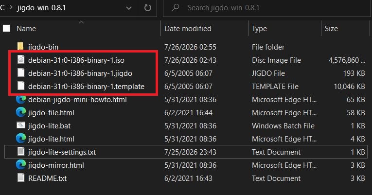This screenshot has width=372, height=195.
Task: Open the address bar history dropdown chevron
Action: 128,8
